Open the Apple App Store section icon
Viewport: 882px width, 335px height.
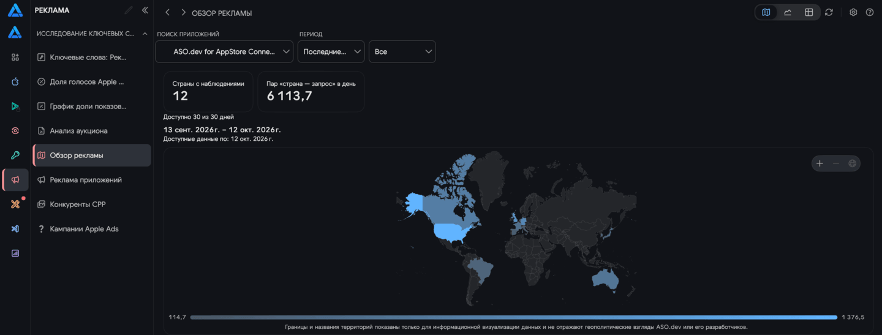15,81
